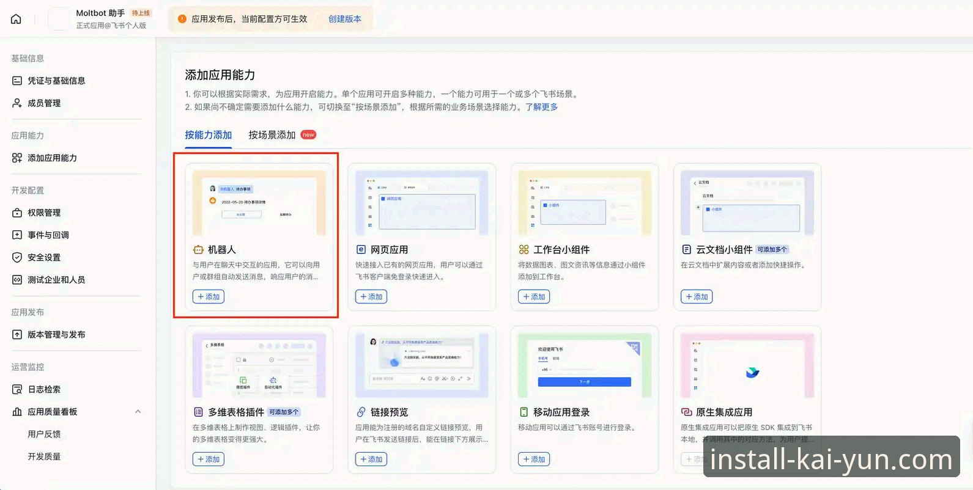973x490 pixels.
Task: Add the 云文档小组件 capability
Action: click(x=697, y=296)
